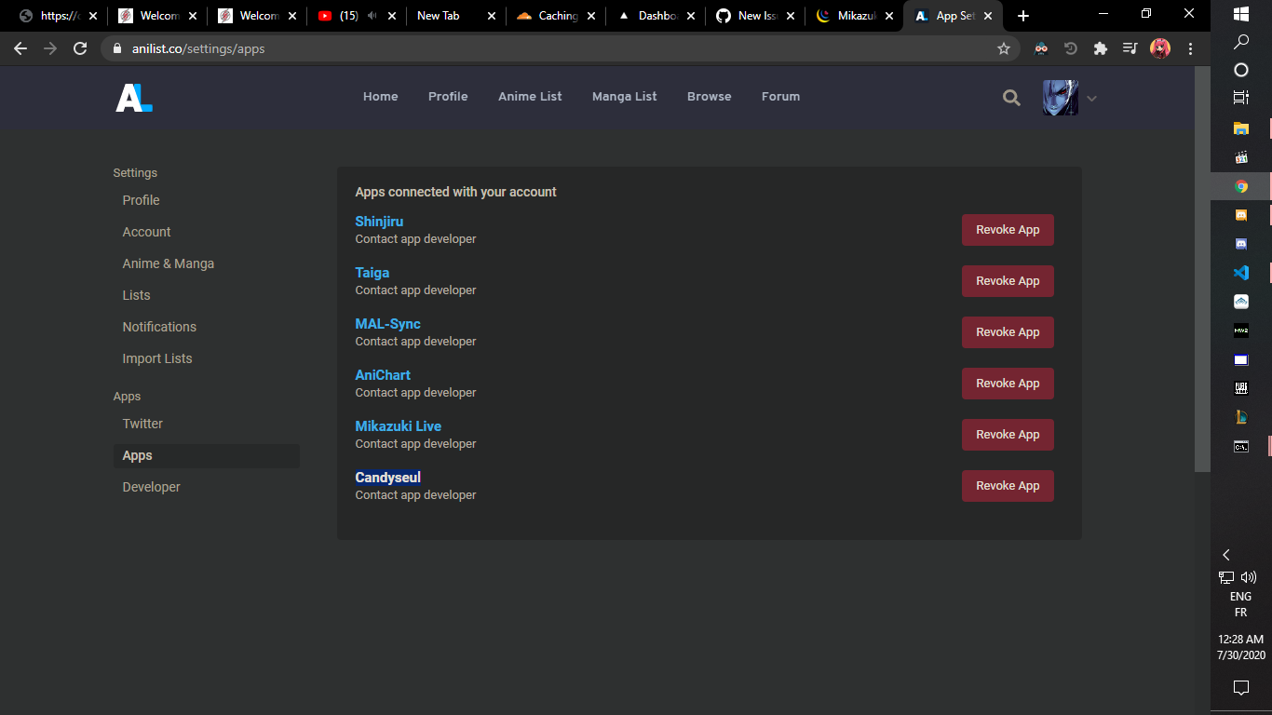Open the Windows Start button
The image size is (1272, 715).
(1240, 14)
